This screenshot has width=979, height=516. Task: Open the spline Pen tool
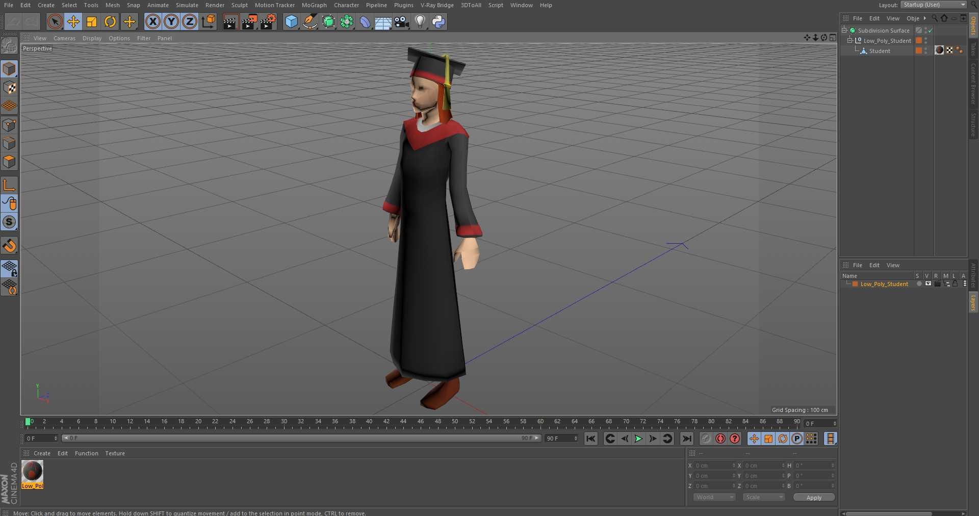tap(310, 21)
